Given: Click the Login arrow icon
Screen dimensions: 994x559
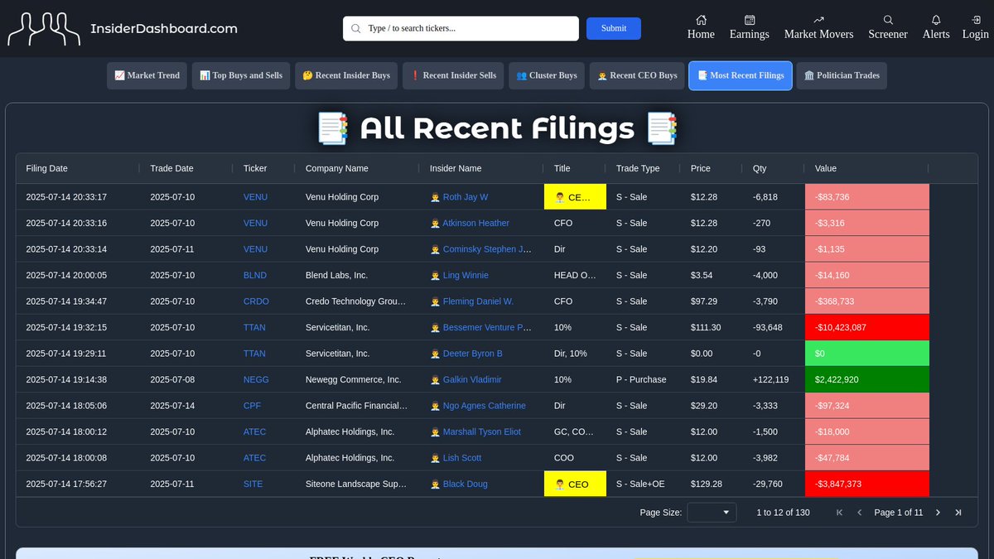Looking at the screenshot, I should (976, 20).
